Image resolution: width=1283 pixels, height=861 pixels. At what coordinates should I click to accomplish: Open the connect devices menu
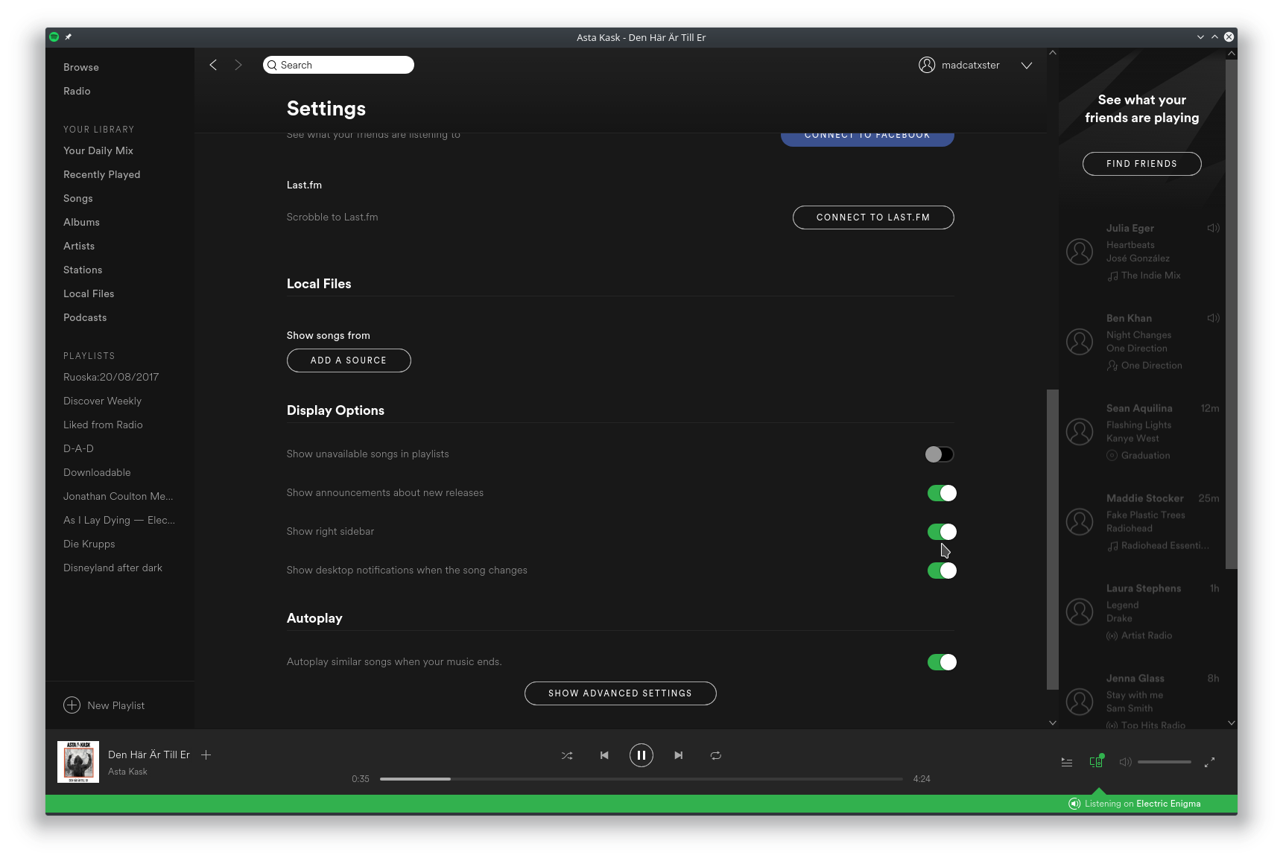1097,761
